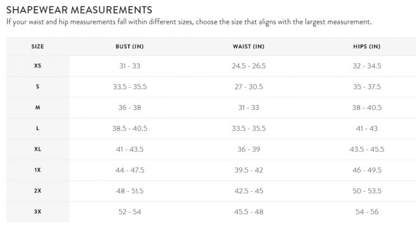This screenshot has width=416, height=228.
Task: Click the 3X waist value 45.5 - 48
Action: tap(249, 212)
